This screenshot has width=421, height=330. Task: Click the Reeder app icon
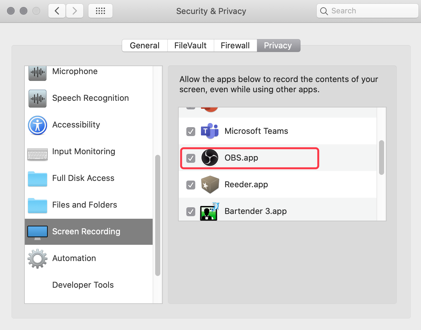[x=210, y=184]
